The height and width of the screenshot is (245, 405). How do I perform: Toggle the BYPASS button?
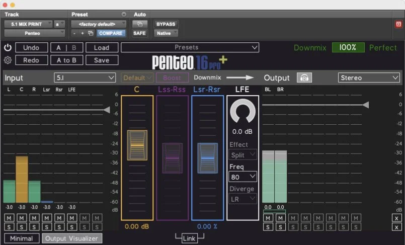tap(166, 24)
